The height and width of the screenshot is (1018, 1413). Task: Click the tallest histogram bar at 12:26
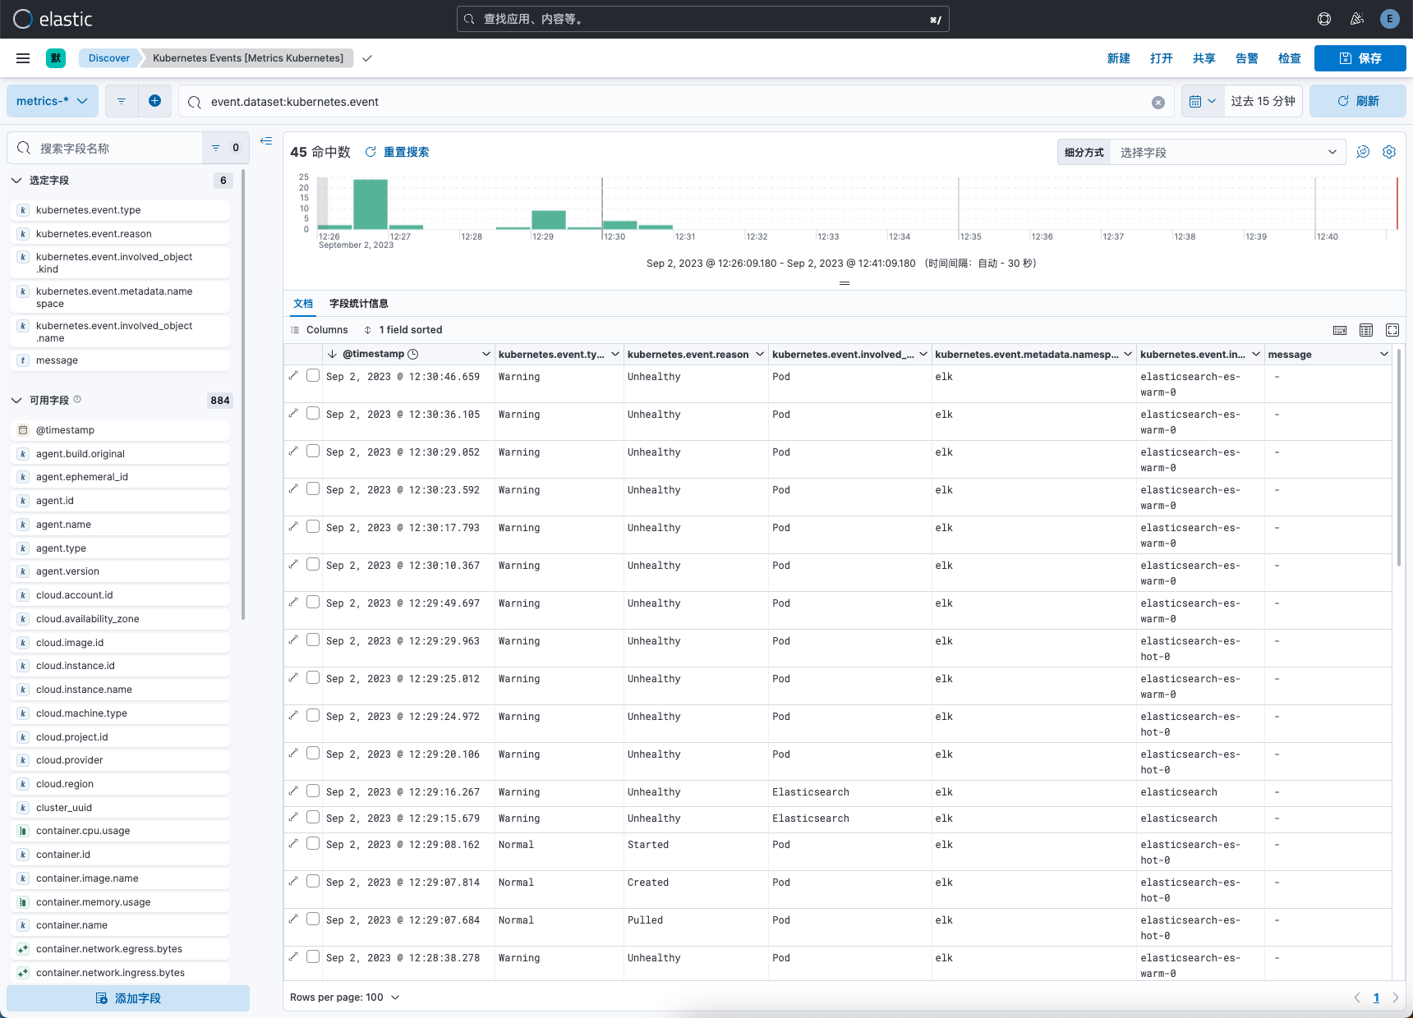click(371, 204)
